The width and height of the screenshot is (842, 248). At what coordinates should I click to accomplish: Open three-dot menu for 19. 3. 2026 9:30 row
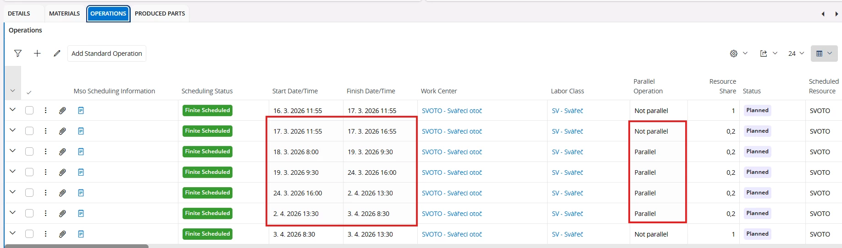pyautogui.click(x=45, y=172)
